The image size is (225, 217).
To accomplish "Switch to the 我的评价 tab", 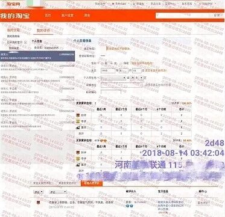I will coord(43,31).
